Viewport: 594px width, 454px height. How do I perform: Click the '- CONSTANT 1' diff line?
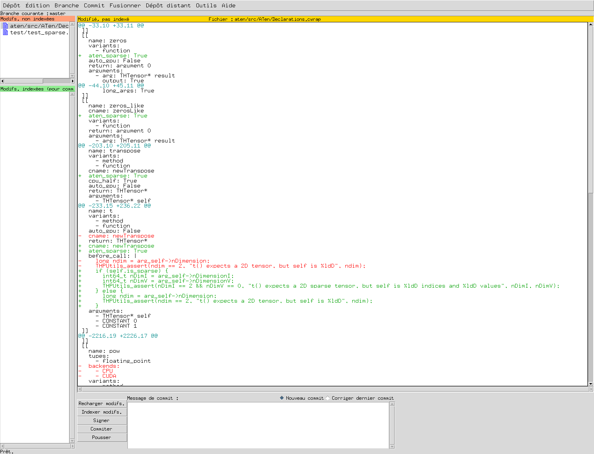click(x=116, y=326)
